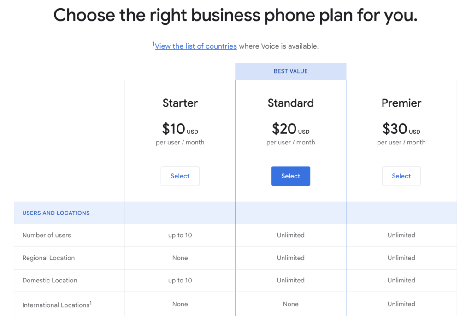Click the Starter plan heading
The image size is (472, 316).
pos(180,103)
